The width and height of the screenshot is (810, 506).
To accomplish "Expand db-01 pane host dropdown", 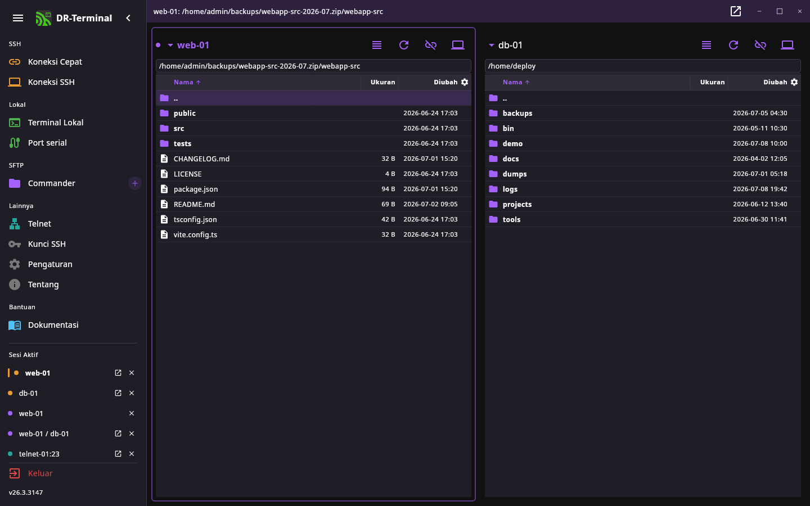I will [x=491, y=45].
